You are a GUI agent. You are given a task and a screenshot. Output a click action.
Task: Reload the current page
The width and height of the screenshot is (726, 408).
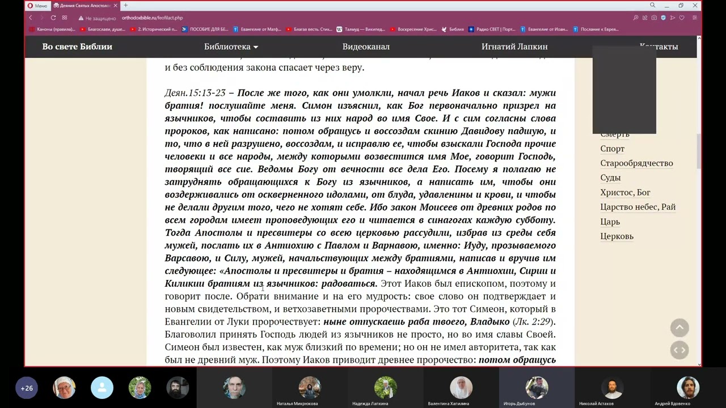tap(53, 18)
